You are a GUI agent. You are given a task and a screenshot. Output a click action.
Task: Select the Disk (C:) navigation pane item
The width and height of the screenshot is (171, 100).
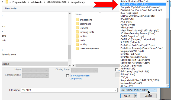click(35, 64)
